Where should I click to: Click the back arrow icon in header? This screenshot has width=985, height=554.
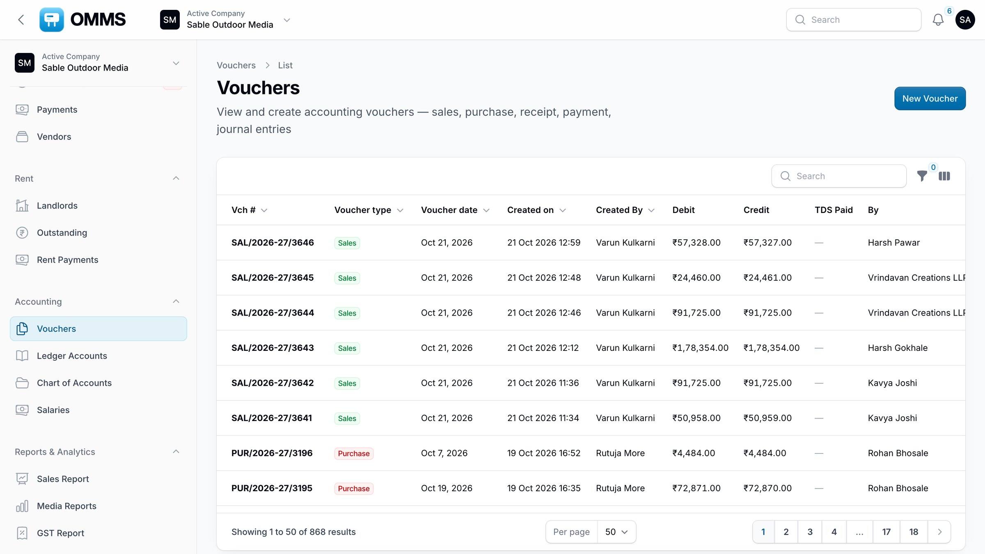pos(21,20)
